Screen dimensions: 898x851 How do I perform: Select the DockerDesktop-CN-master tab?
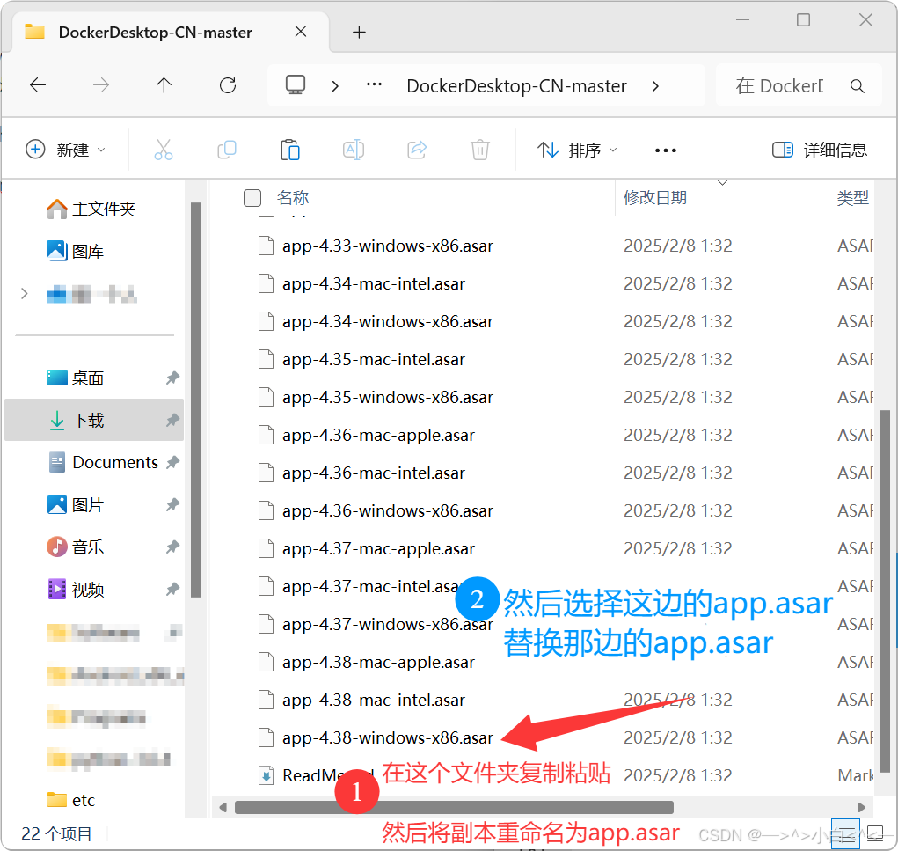tap(155, 32)
